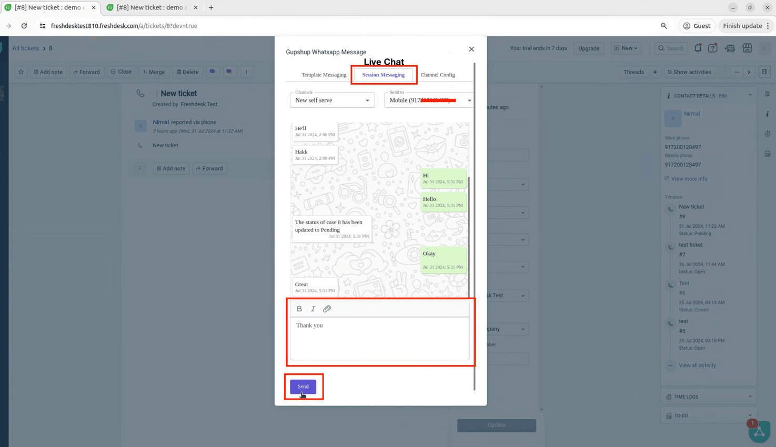Switch to the Template Messaging tab
The width and height of the screenshot is (776, 447).
coord(324,75)
